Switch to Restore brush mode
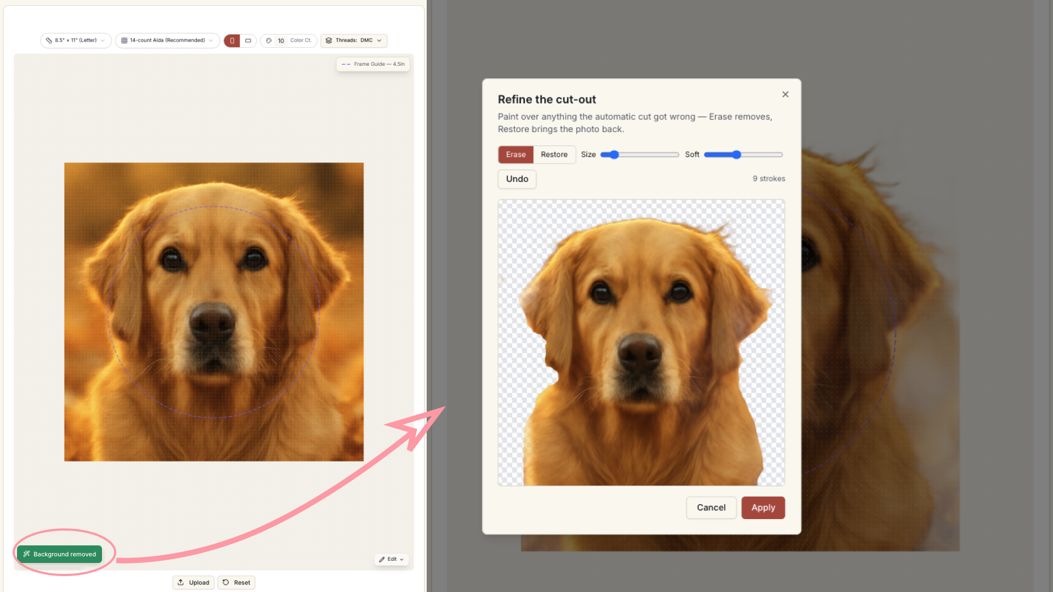The image size is (1053, 592). point(554,155)
